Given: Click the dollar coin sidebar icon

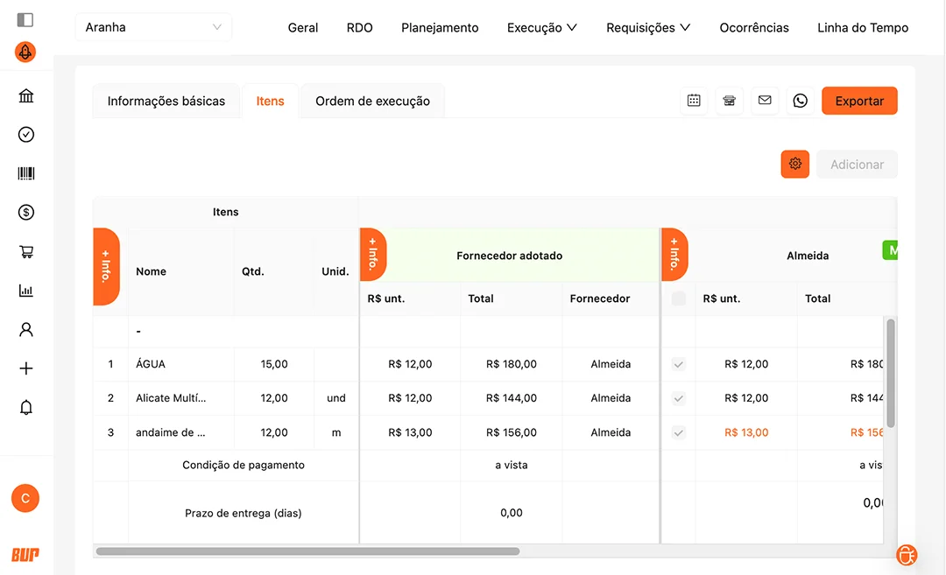Looking at the screenshot, I should click(26, 212).
